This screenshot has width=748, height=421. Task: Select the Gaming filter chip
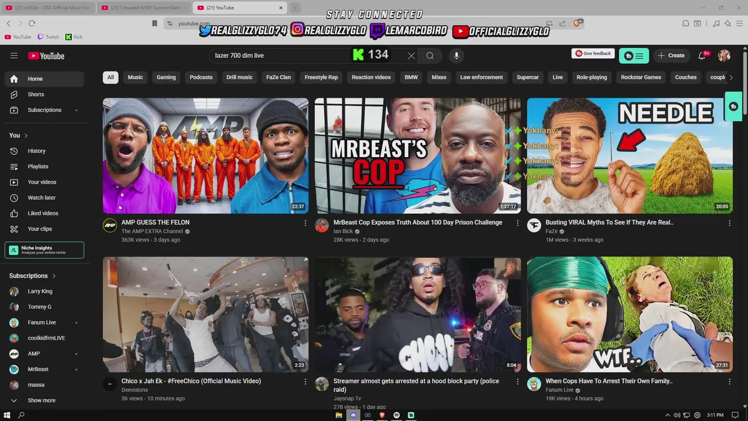pos(166,77)
